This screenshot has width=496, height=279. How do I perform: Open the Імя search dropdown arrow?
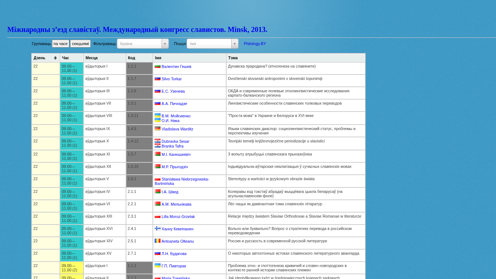235,44
